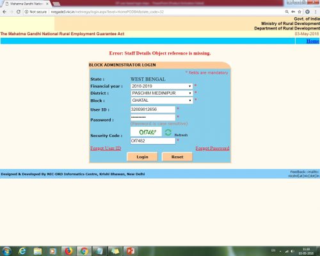Image resolution: width=320 pixels, height=256 pixels.
Task: Click the taskbar clock
Action: 306,251
